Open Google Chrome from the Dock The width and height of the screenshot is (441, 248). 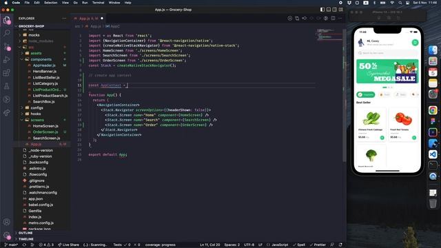(433, 110)
